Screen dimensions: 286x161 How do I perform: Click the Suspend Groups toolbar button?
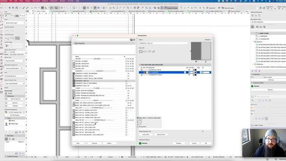pyautogui.click(x=171, y=8)
